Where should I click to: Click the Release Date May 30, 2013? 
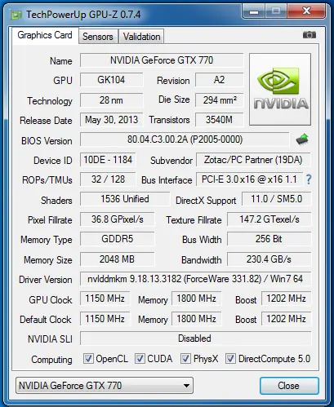point(111,120)
